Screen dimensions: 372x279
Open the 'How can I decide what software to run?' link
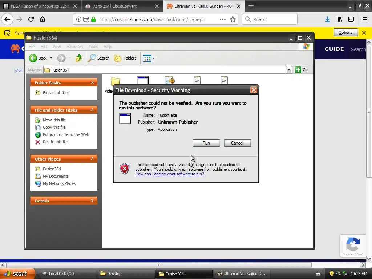pyautogui.click(x=170, y=174)
